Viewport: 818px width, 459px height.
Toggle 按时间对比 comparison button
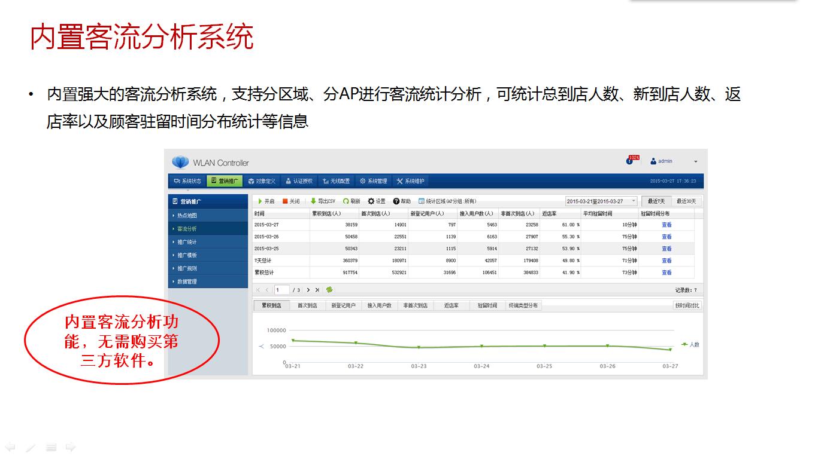[x=687, y=305]
